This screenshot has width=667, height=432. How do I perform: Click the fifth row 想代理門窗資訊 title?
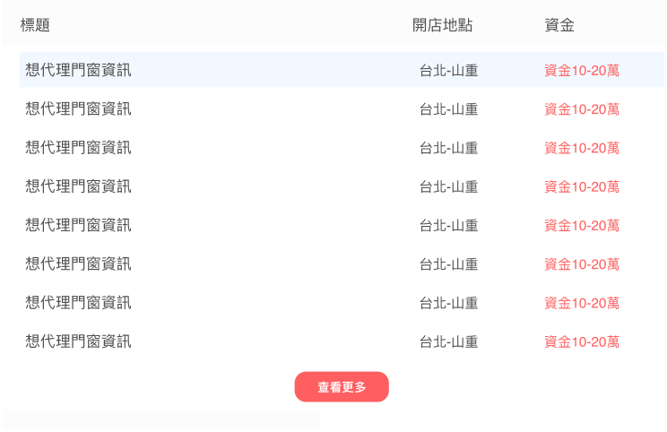78,225
